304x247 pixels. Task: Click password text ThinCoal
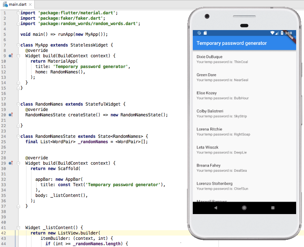coord(241,62)
